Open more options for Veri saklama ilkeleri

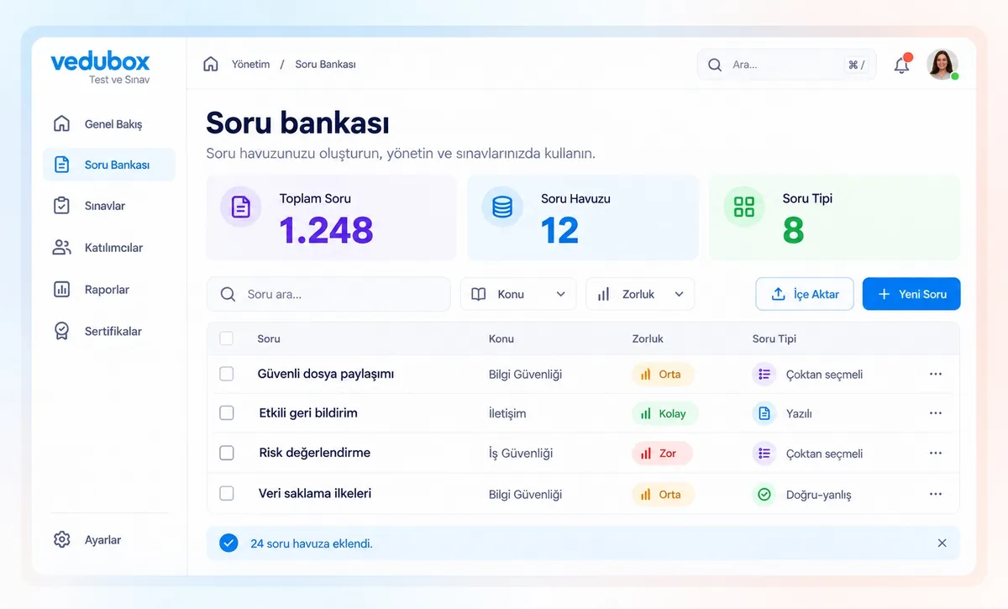click(936, 495)
